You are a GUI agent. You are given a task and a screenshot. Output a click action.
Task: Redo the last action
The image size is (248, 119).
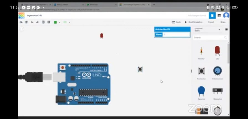point(37,22)
